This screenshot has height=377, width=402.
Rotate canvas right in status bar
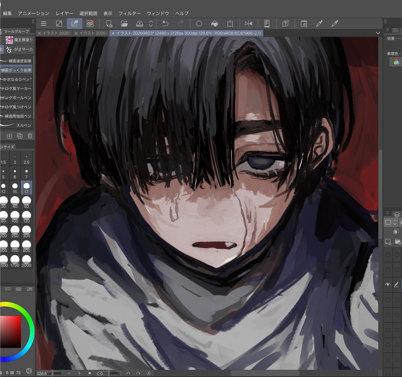tap(138, 373)
